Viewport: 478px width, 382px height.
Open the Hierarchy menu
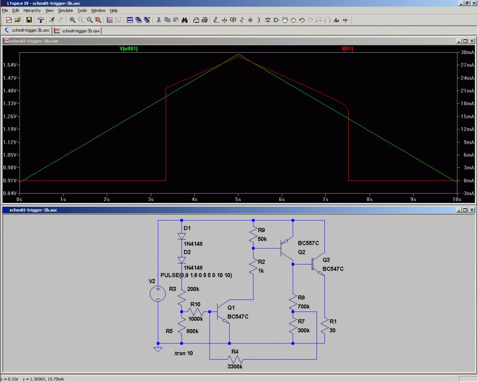pyautogui.click(x=32, y=10)
